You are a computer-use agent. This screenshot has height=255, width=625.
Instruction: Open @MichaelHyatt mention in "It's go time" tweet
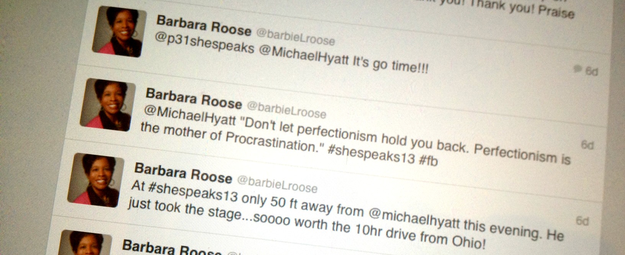[x=304, y=56]
